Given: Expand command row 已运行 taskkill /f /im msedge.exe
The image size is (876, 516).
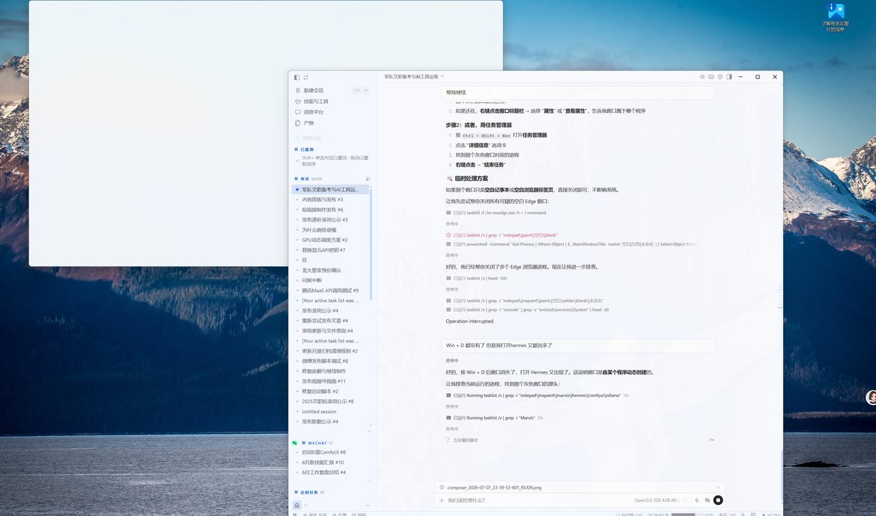Looking at the screenshot, I should tap(496, 213).
